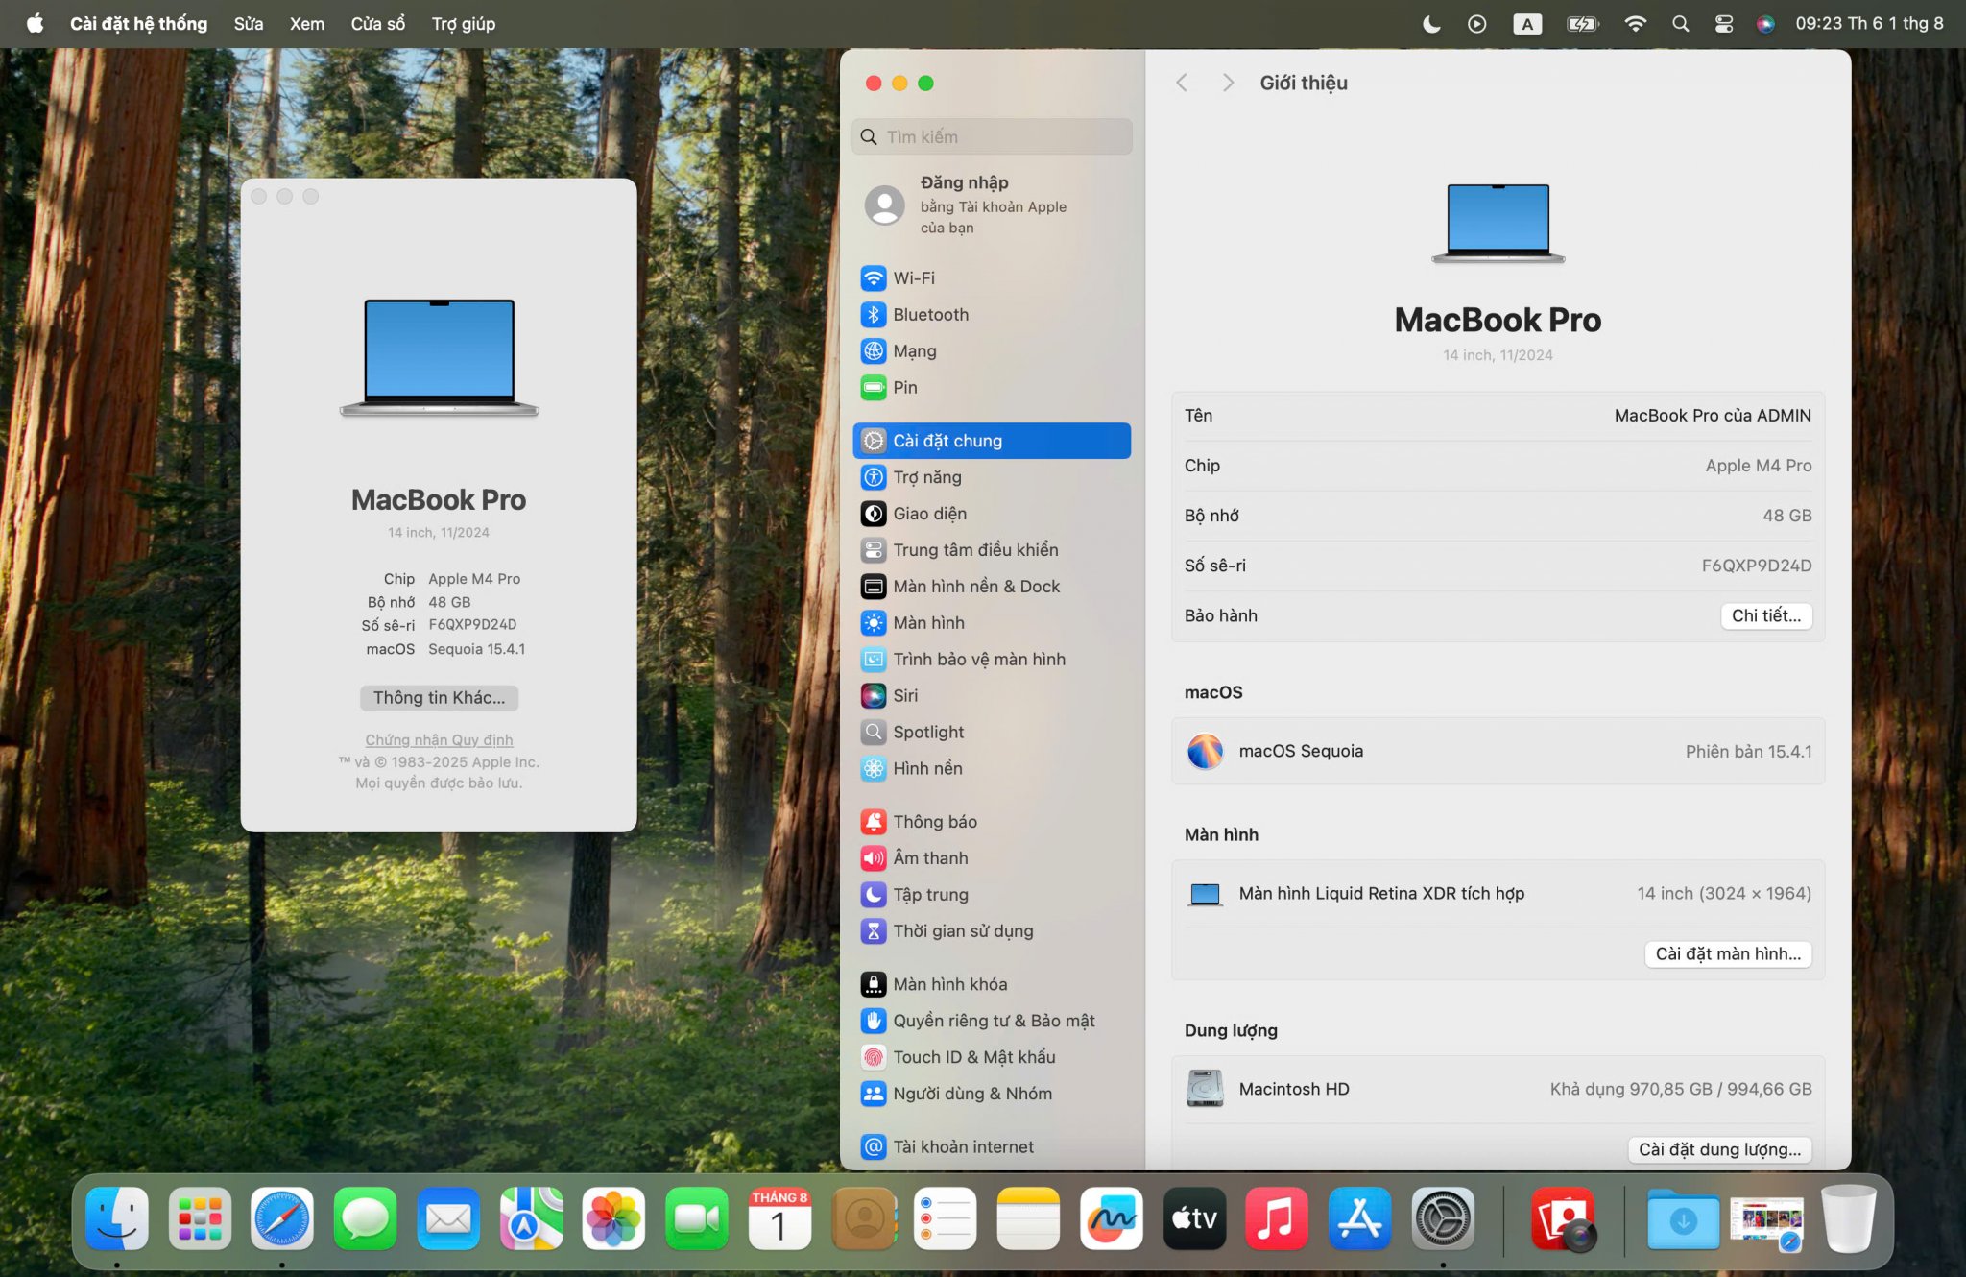The height and width of the screenshot is (1277, 1966).
Task: Go back with the left chevron
Action: 1182,83
